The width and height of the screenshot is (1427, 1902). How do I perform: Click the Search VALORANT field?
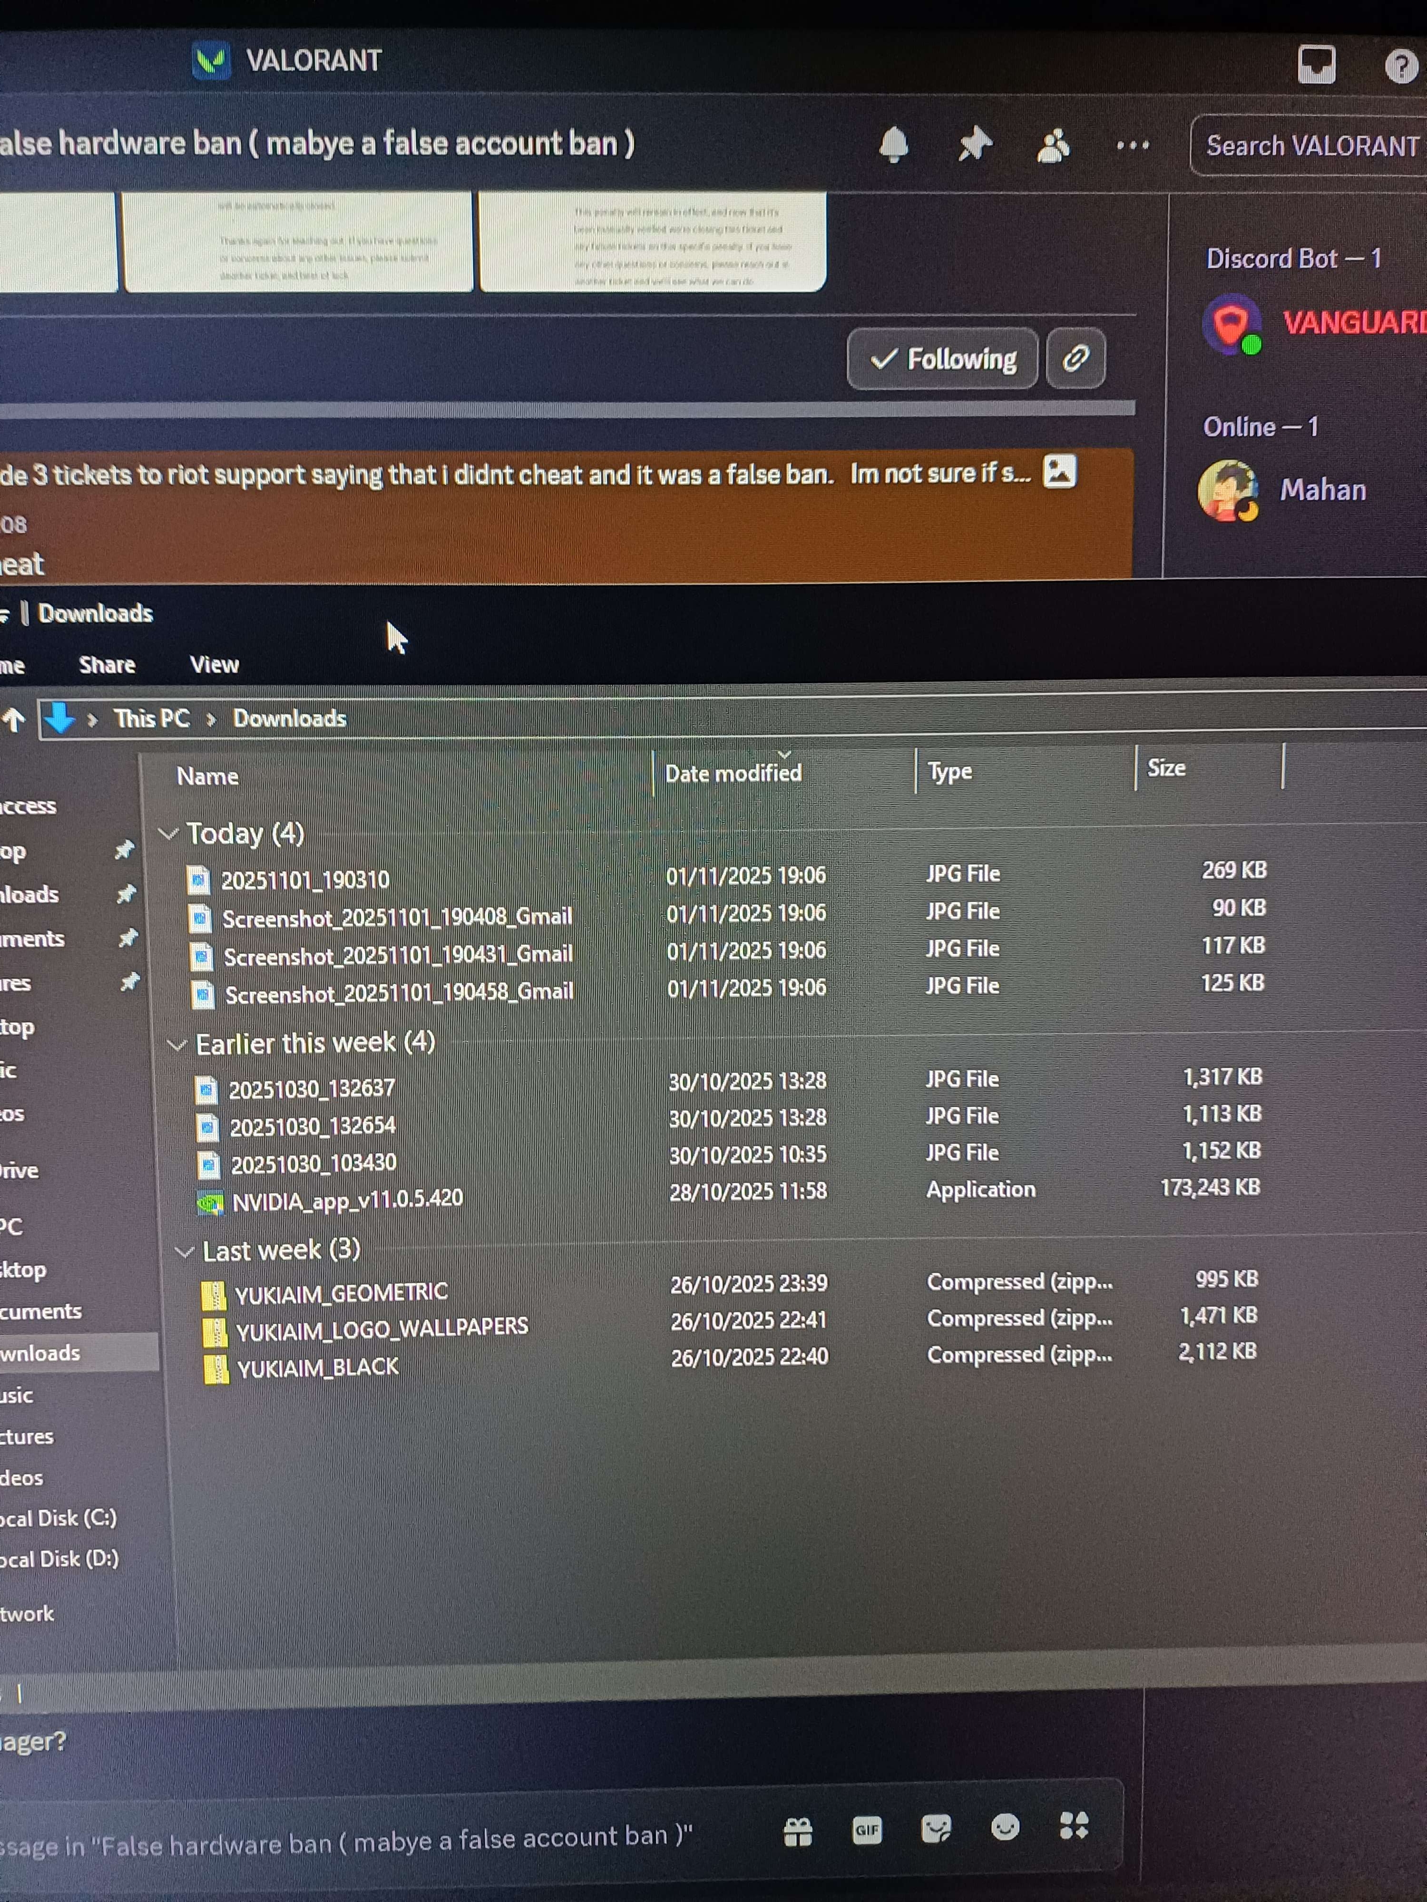point(1310,146)
